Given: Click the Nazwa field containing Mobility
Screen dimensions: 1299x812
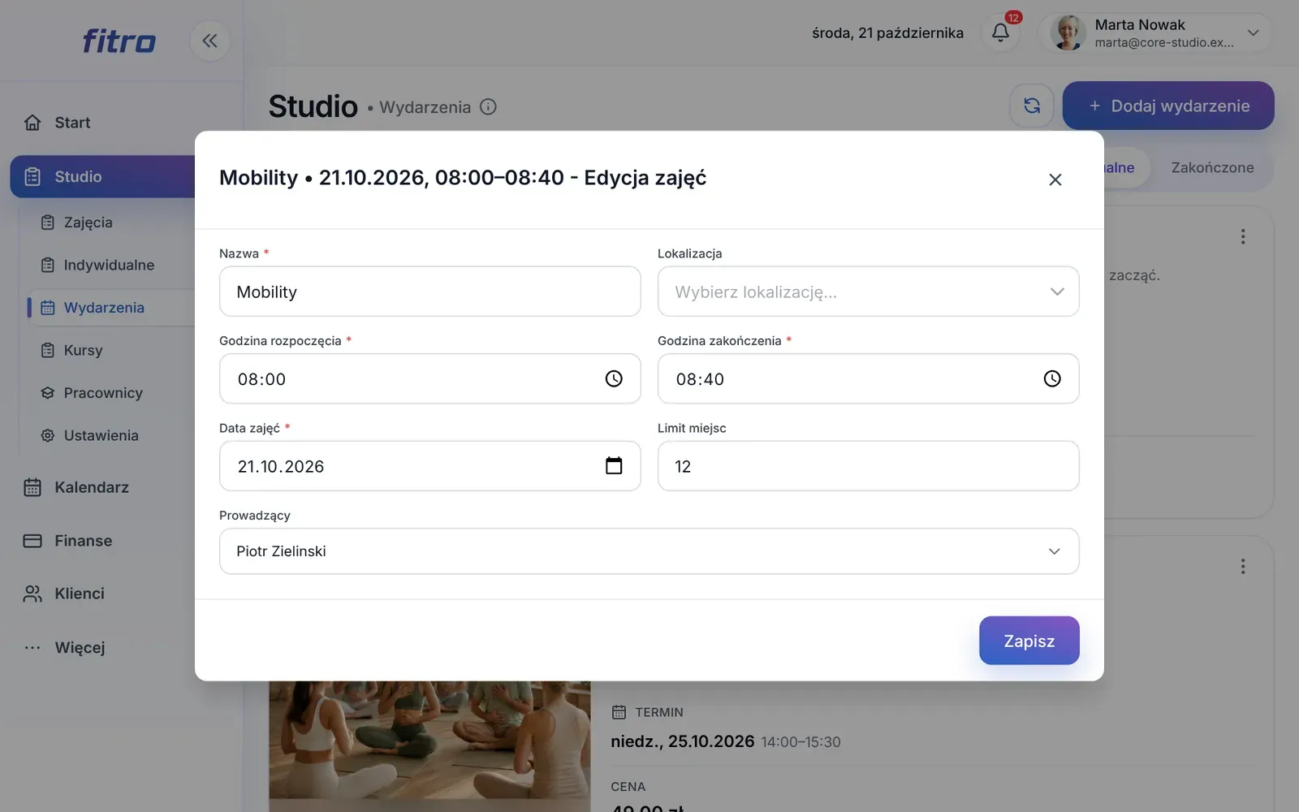Looking at the screenshot, I should 429,292.
